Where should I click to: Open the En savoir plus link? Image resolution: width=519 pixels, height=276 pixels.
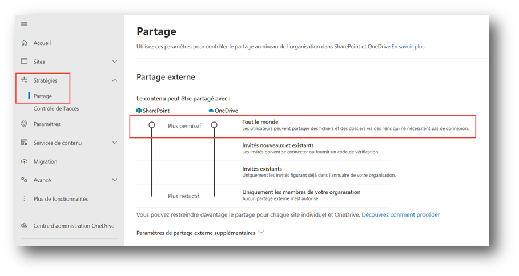(408, 47)
